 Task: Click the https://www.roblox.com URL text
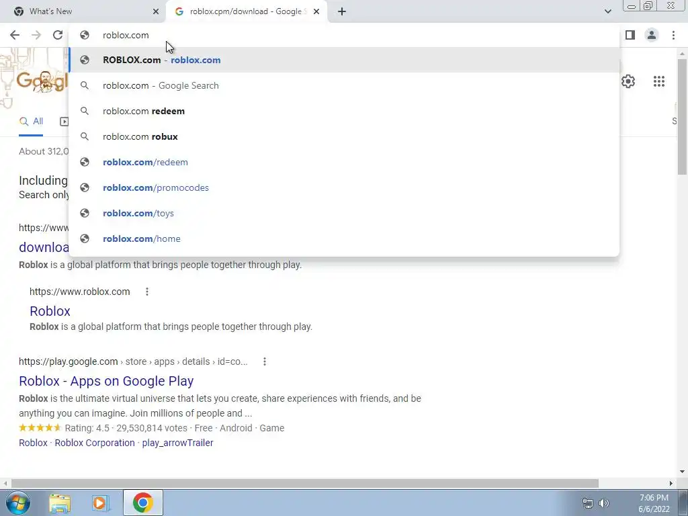click(80, 292)
